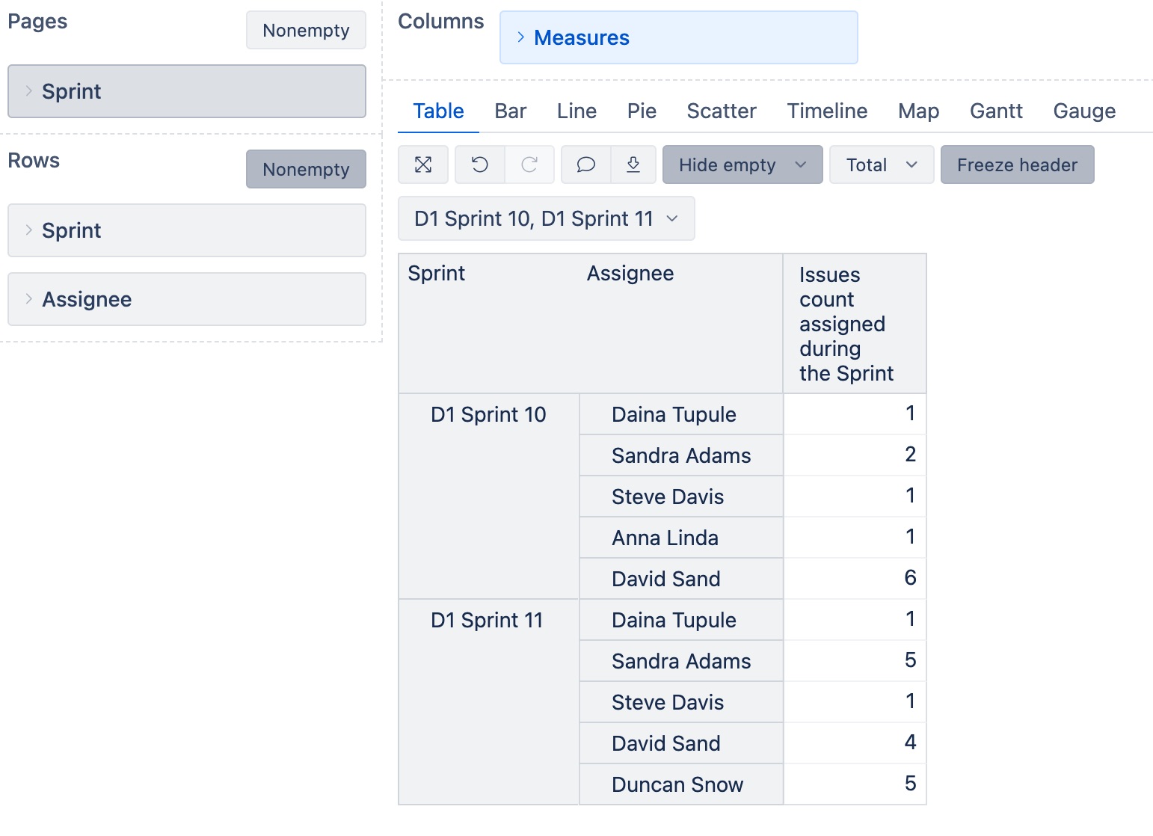The height and width of the screenshot is (836, 1153).
Task: Toggle Nonempty option in Rows section
Action: click(x=306, y=169)
